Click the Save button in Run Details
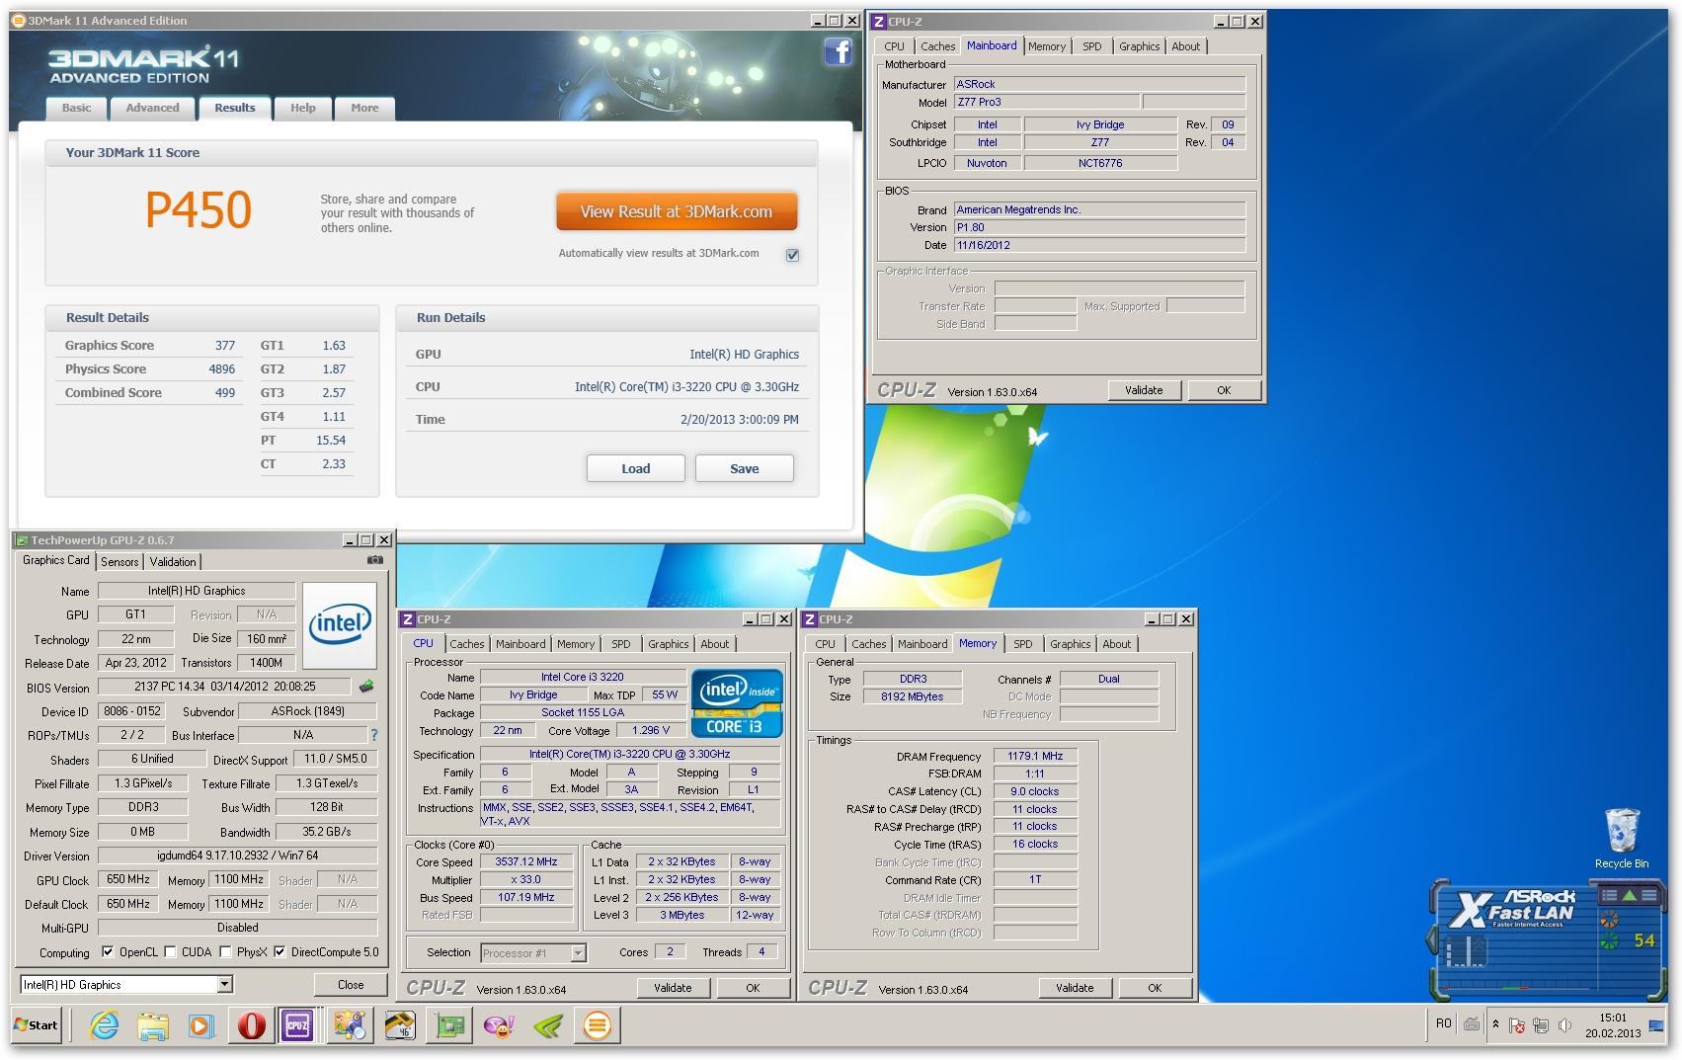This screenshot has height=1060, width=1682. (x=745, y=468)
